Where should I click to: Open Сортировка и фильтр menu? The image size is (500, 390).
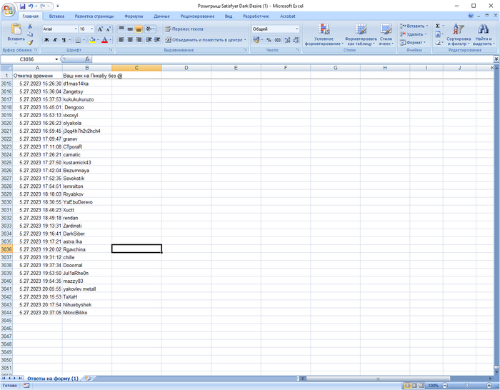[459, 34]
